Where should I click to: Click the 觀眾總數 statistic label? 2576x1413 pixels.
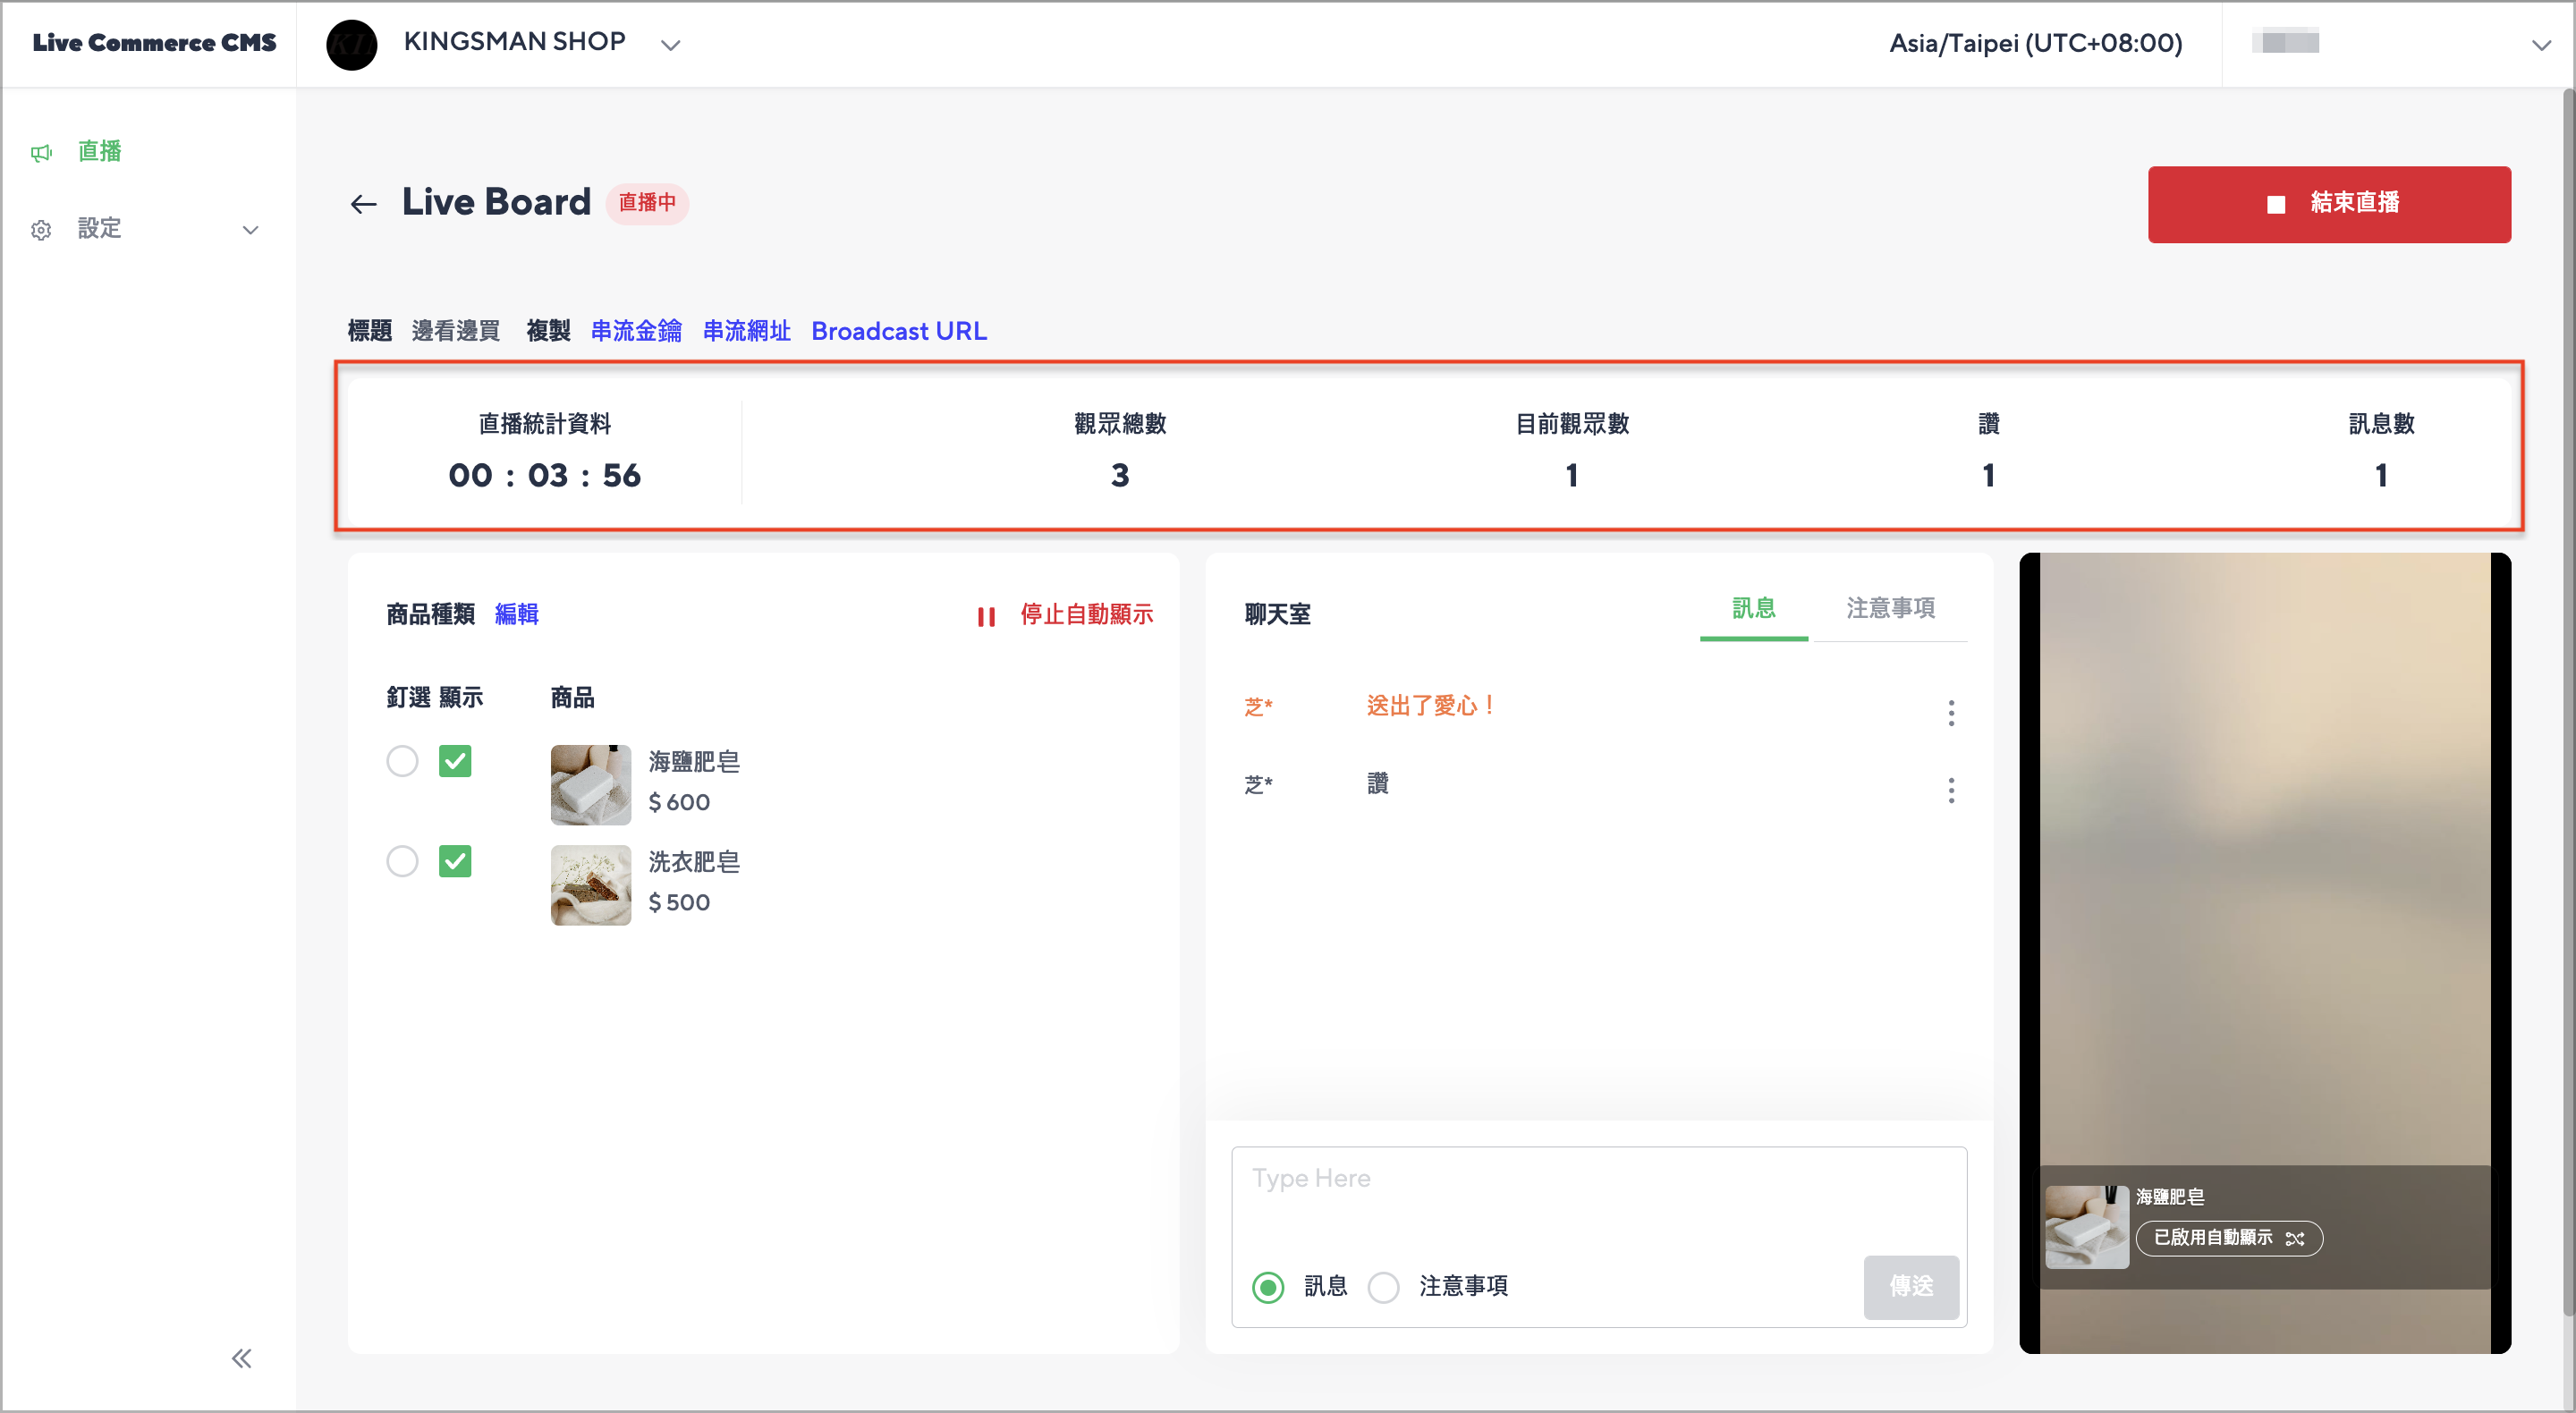tap(1120, 424)
